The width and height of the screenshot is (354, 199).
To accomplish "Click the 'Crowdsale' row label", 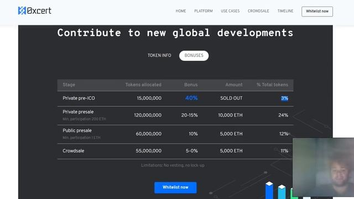I will 74,151.
